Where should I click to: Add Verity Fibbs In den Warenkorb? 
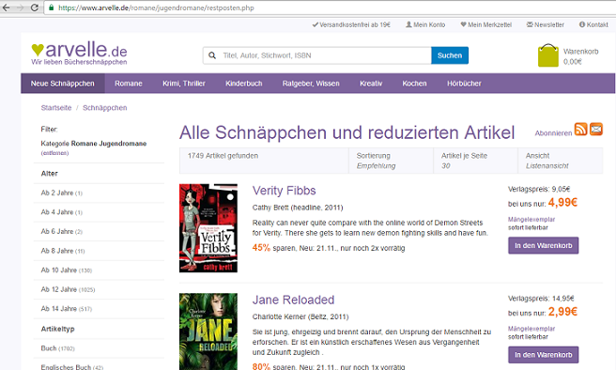544,245
